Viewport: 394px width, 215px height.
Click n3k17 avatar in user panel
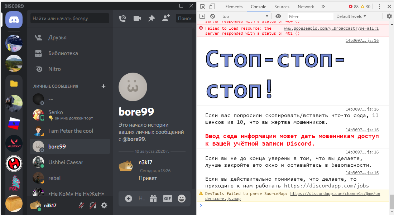pyautogui.click(x=35, y=205)
